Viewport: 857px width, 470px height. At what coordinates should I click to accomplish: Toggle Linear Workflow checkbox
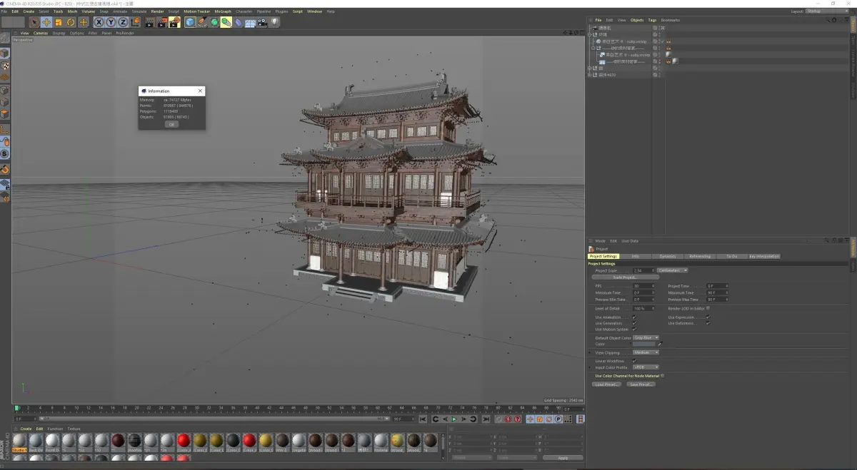[x=634, y=361]
